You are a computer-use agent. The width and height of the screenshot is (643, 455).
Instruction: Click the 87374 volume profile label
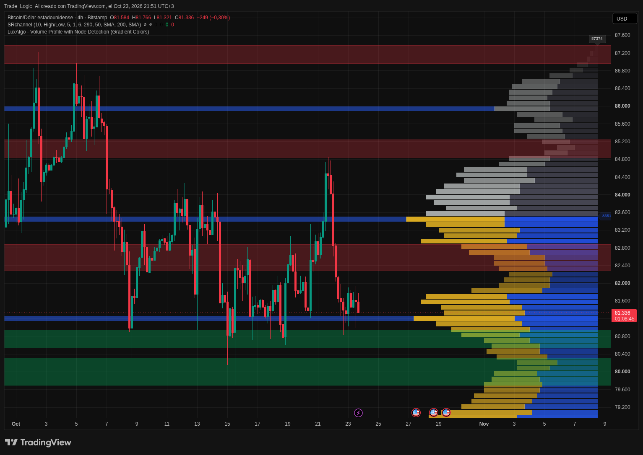tap(597, 39)
